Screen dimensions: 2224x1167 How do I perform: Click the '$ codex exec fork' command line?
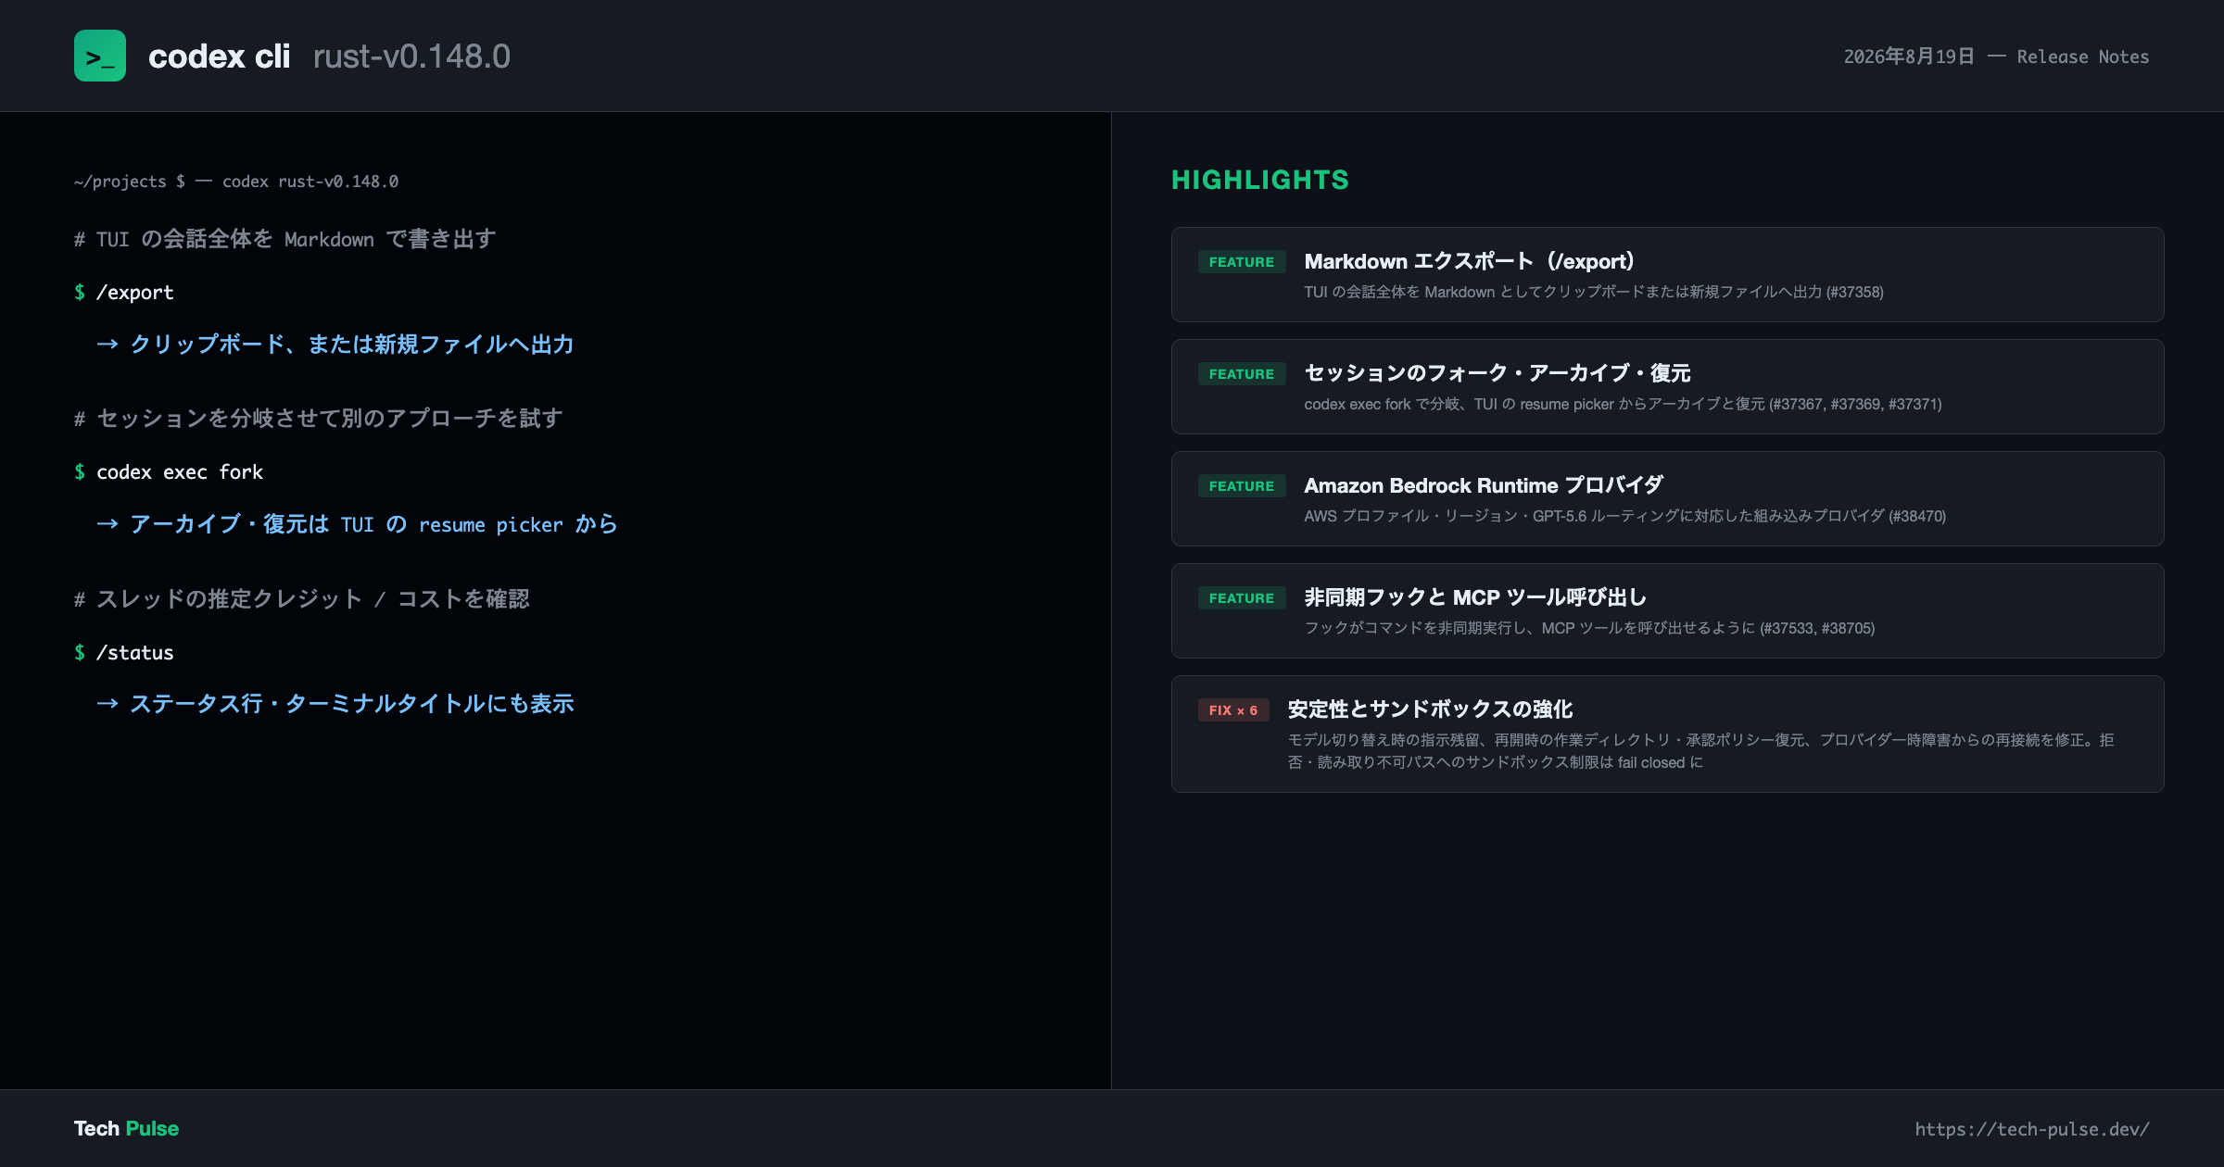tap(169, 472)
